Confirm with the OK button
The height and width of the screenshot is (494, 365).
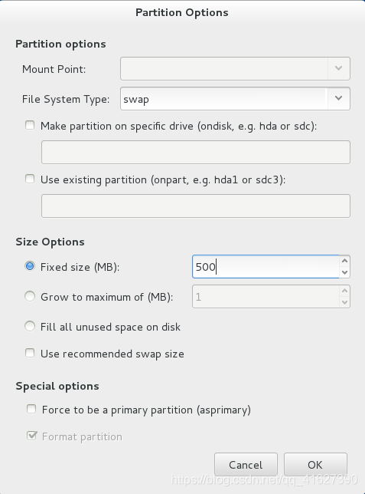(315, 464)
